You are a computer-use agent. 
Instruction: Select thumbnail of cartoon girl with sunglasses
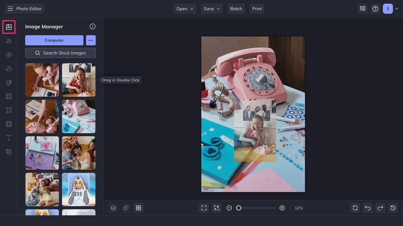coord(79,189)
